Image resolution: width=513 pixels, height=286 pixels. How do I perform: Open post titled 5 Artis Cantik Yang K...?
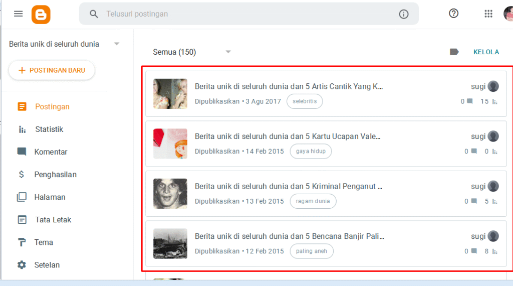(289, 86)
